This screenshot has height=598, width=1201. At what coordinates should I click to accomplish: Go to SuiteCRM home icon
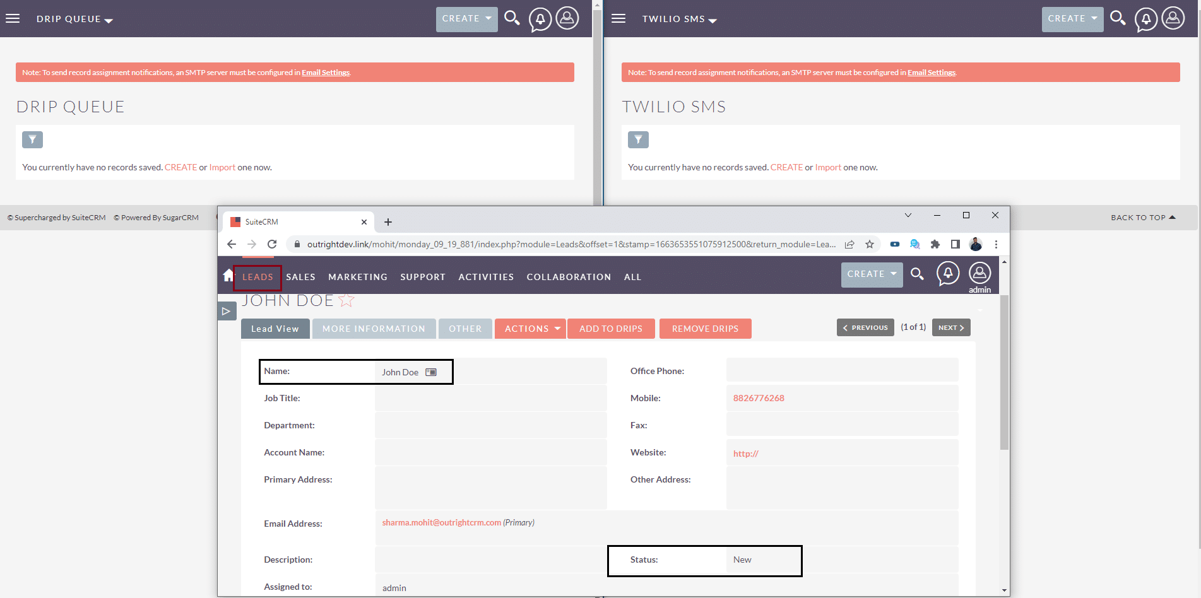tap(228, 275)
